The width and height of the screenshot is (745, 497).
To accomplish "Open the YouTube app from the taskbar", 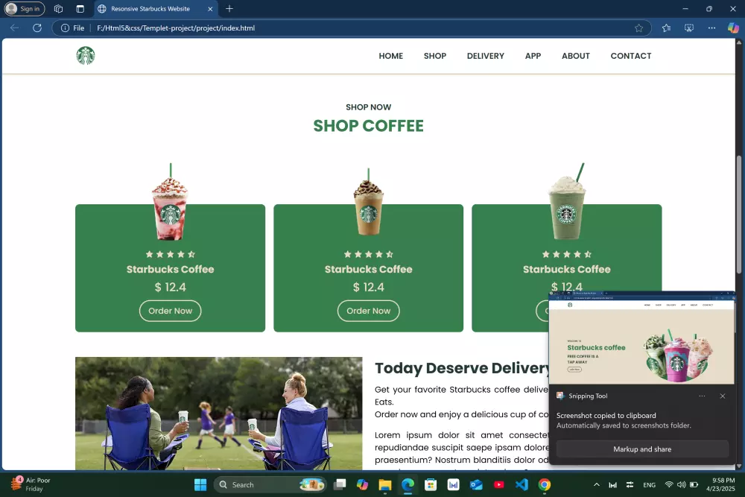I will pos(499,484).
